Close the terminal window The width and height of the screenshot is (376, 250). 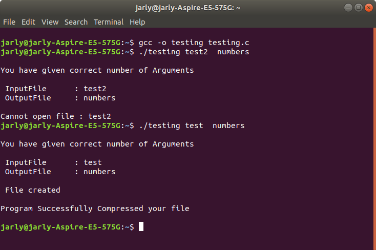[367, 8]
